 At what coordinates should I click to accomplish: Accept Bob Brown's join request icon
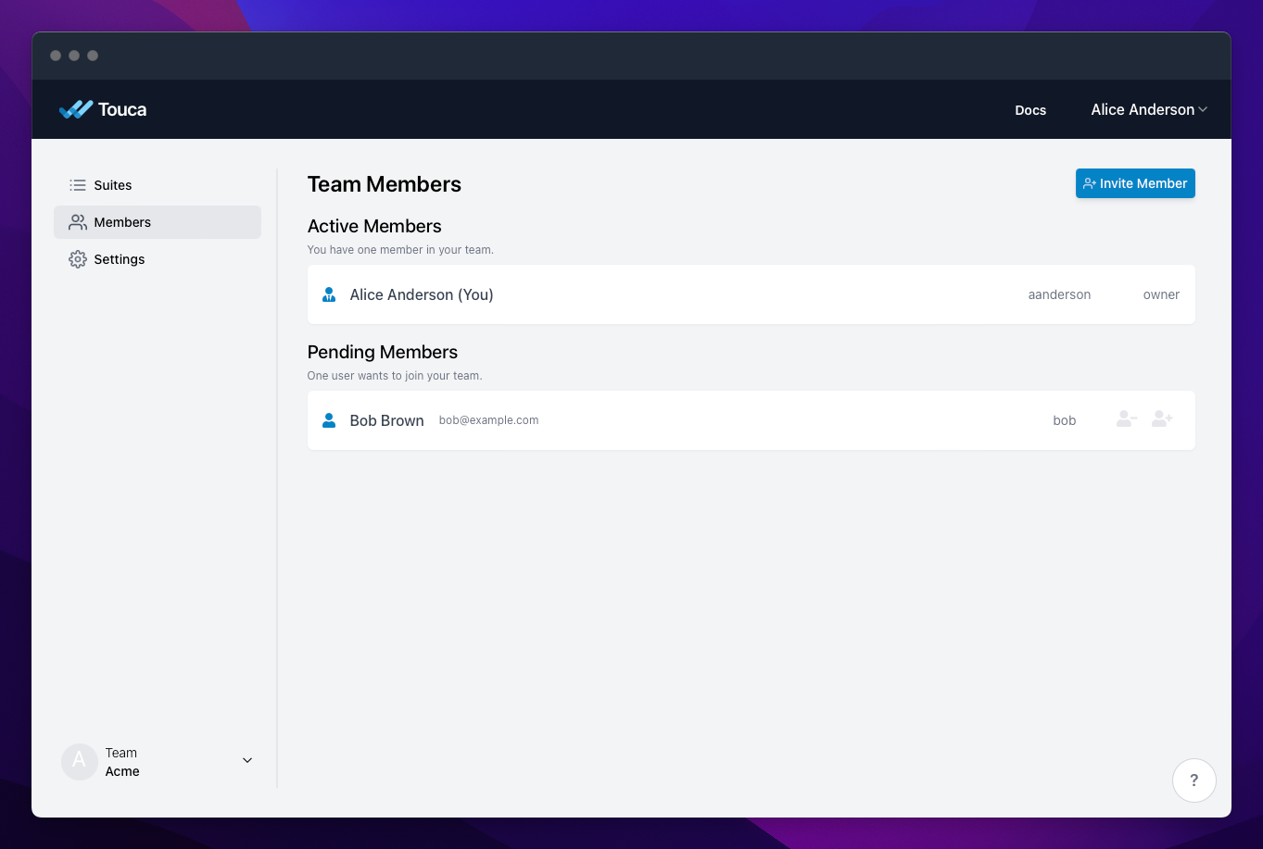(x=1162, y=419)
